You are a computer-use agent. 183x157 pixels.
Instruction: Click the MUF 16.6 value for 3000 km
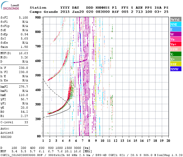77,152
